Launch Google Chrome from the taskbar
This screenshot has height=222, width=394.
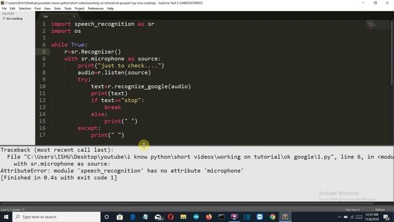(x=272, y=216)
